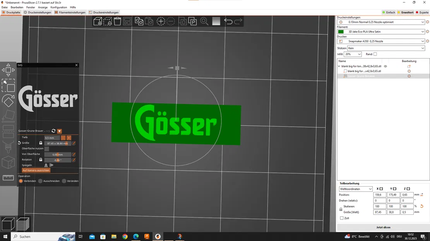Collapse the blank big object tree

339,66
